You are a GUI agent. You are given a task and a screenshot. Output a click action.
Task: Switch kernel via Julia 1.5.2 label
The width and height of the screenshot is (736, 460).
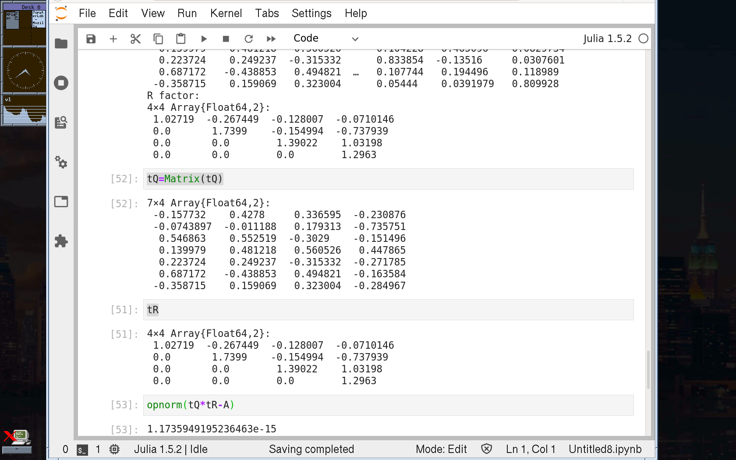pyautogui.click(x=607, y=39)
